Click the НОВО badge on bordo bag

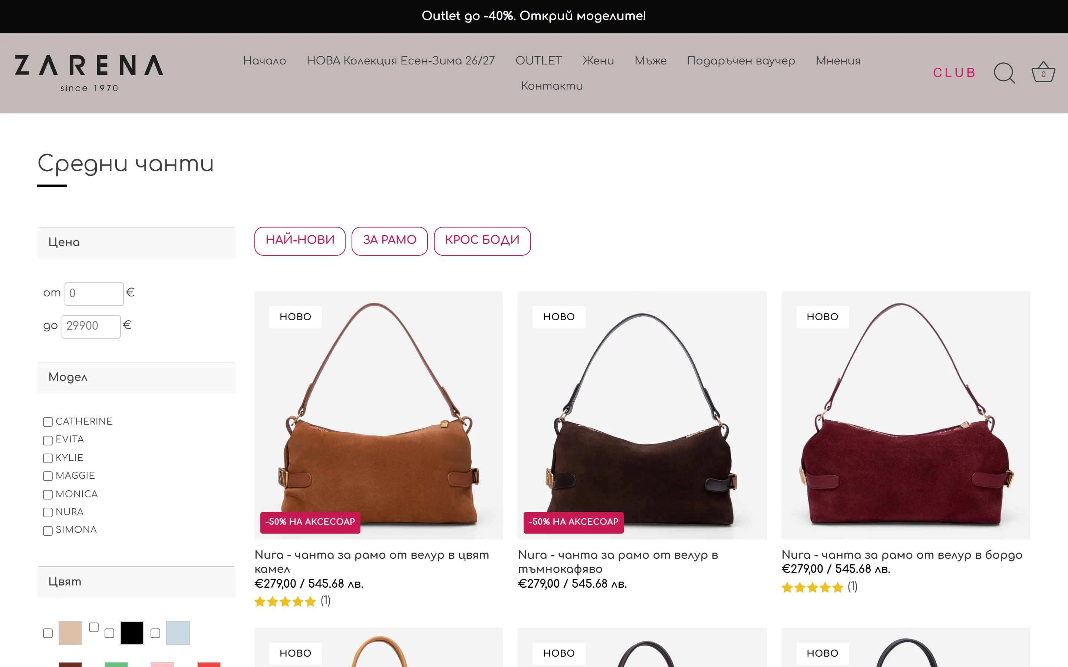(x=822, y=317)
